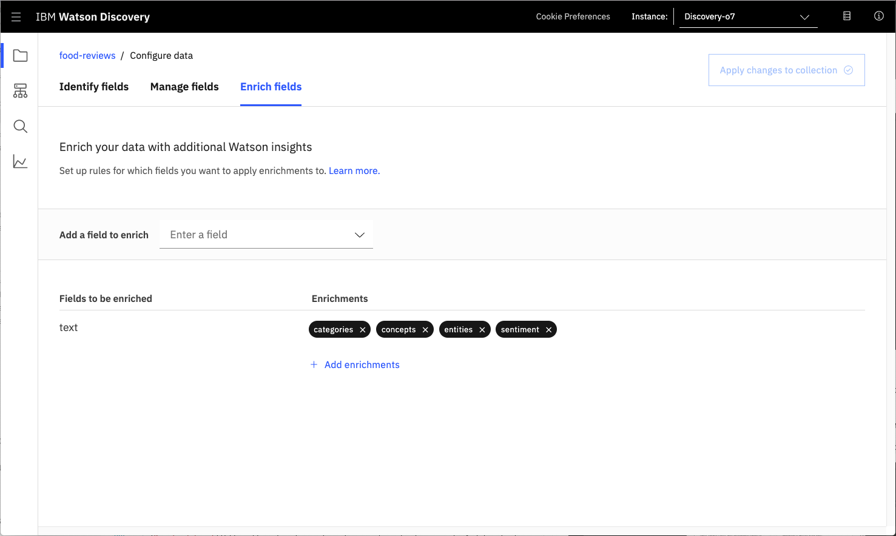Click the IBM Watson Discovery title
Screen dimensions: 896x536
(93, 17)
